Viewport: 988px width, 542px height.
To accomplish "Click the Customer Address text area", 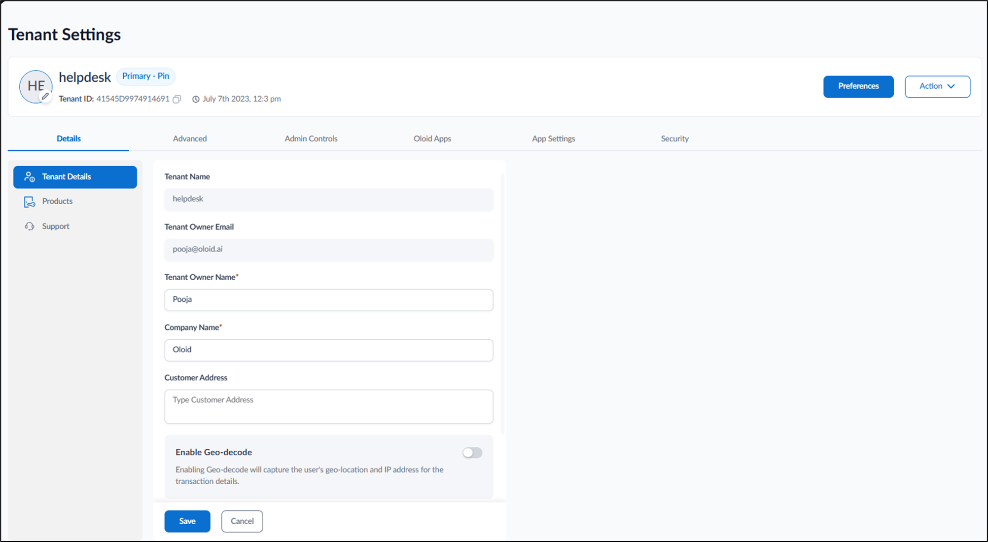I will [329, 407].
